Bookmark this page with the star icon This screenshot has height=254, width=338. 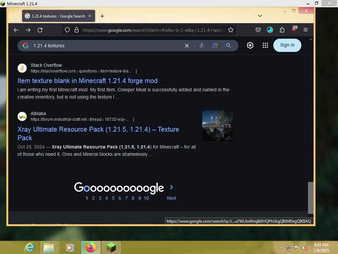pyautogui.click(x=231, y=30)
